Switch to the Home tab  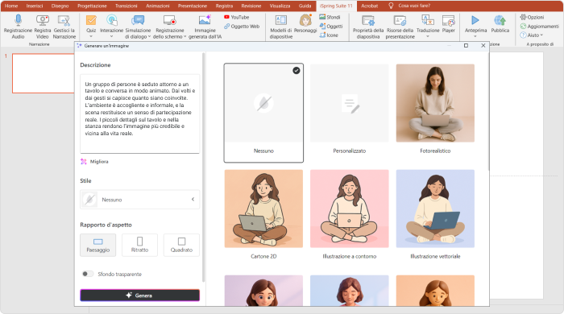pyautogui.click(x=11, y=6)
